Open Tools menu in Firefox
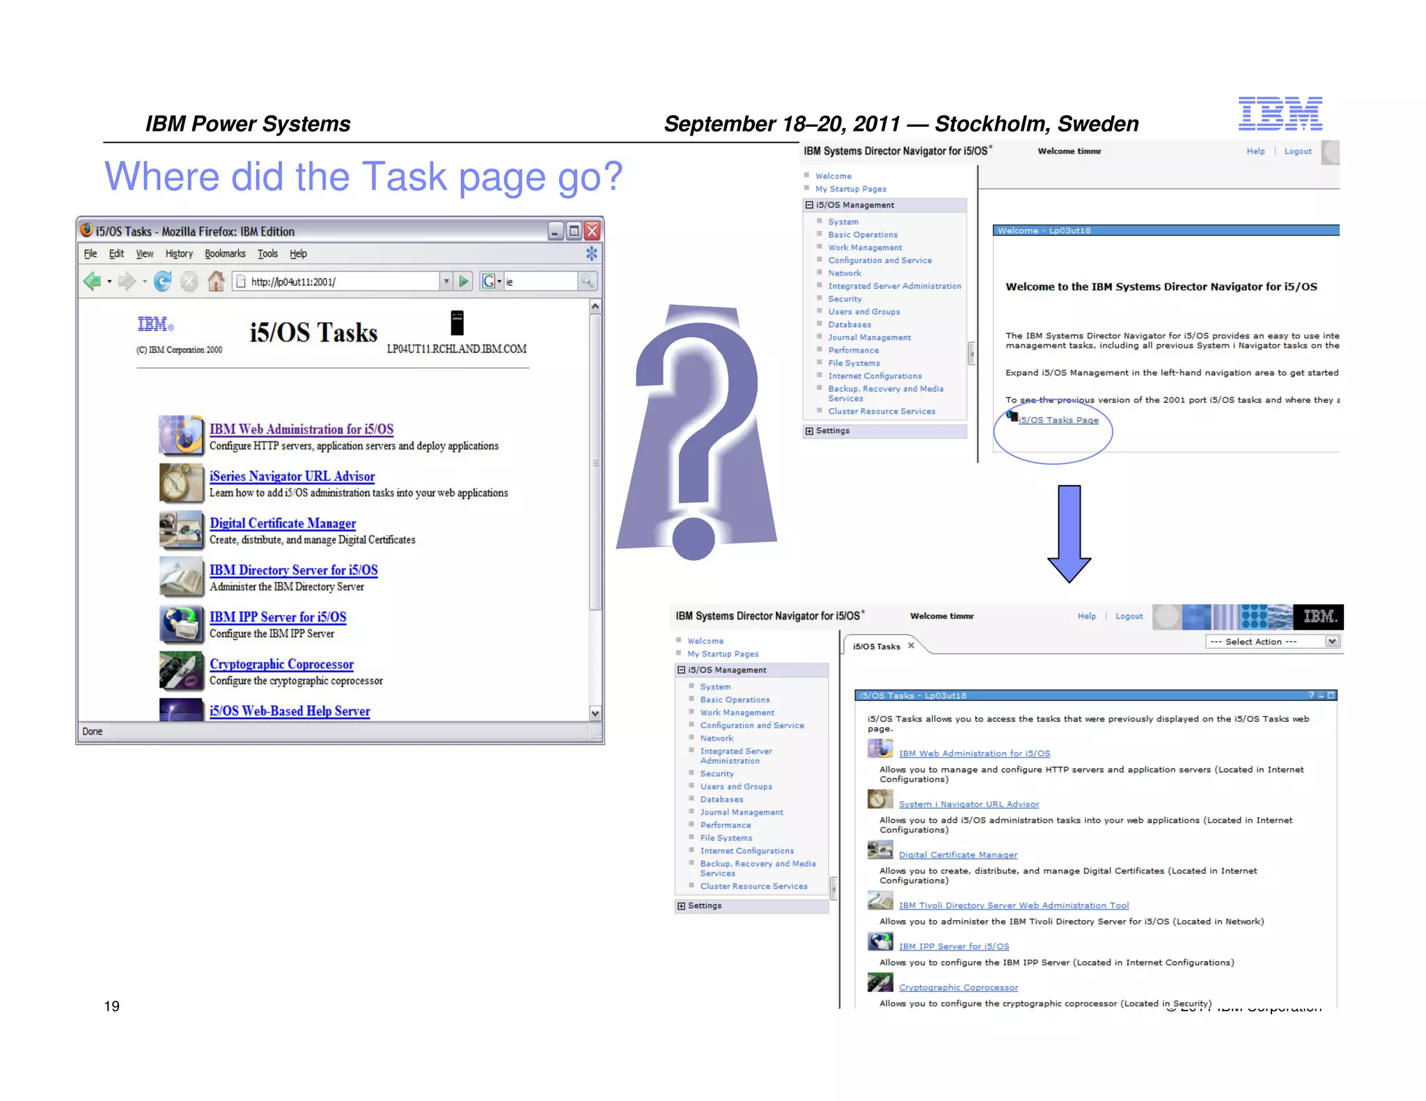The height and width of the screenshot is (1101, 1426). click(267, 253)
